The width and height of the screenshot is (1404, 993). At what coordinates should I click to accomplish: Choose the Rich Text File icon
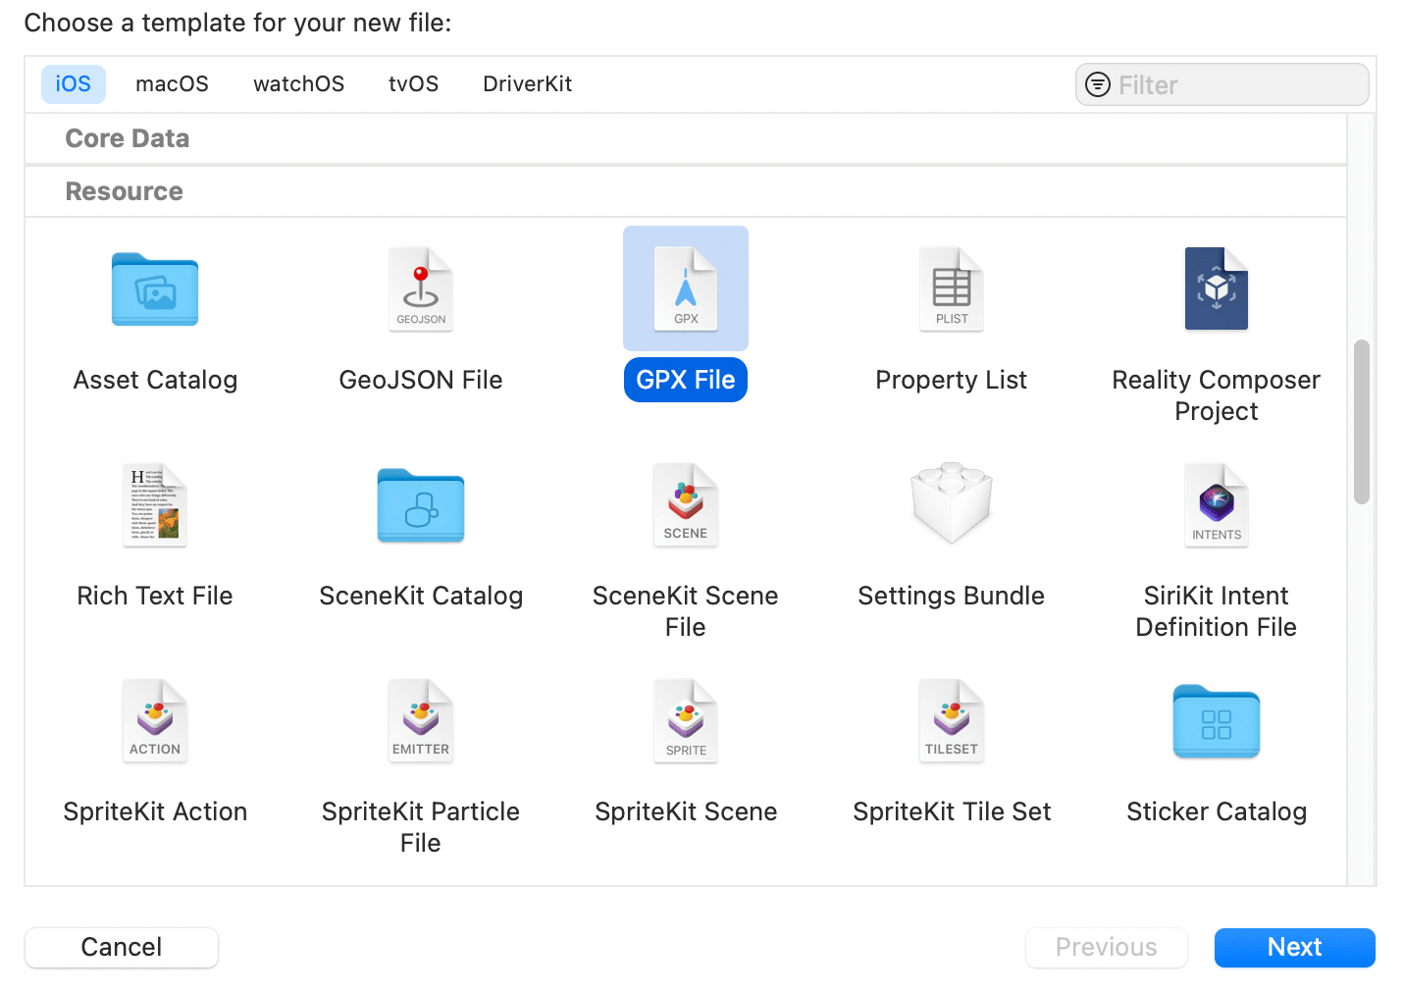155,505
